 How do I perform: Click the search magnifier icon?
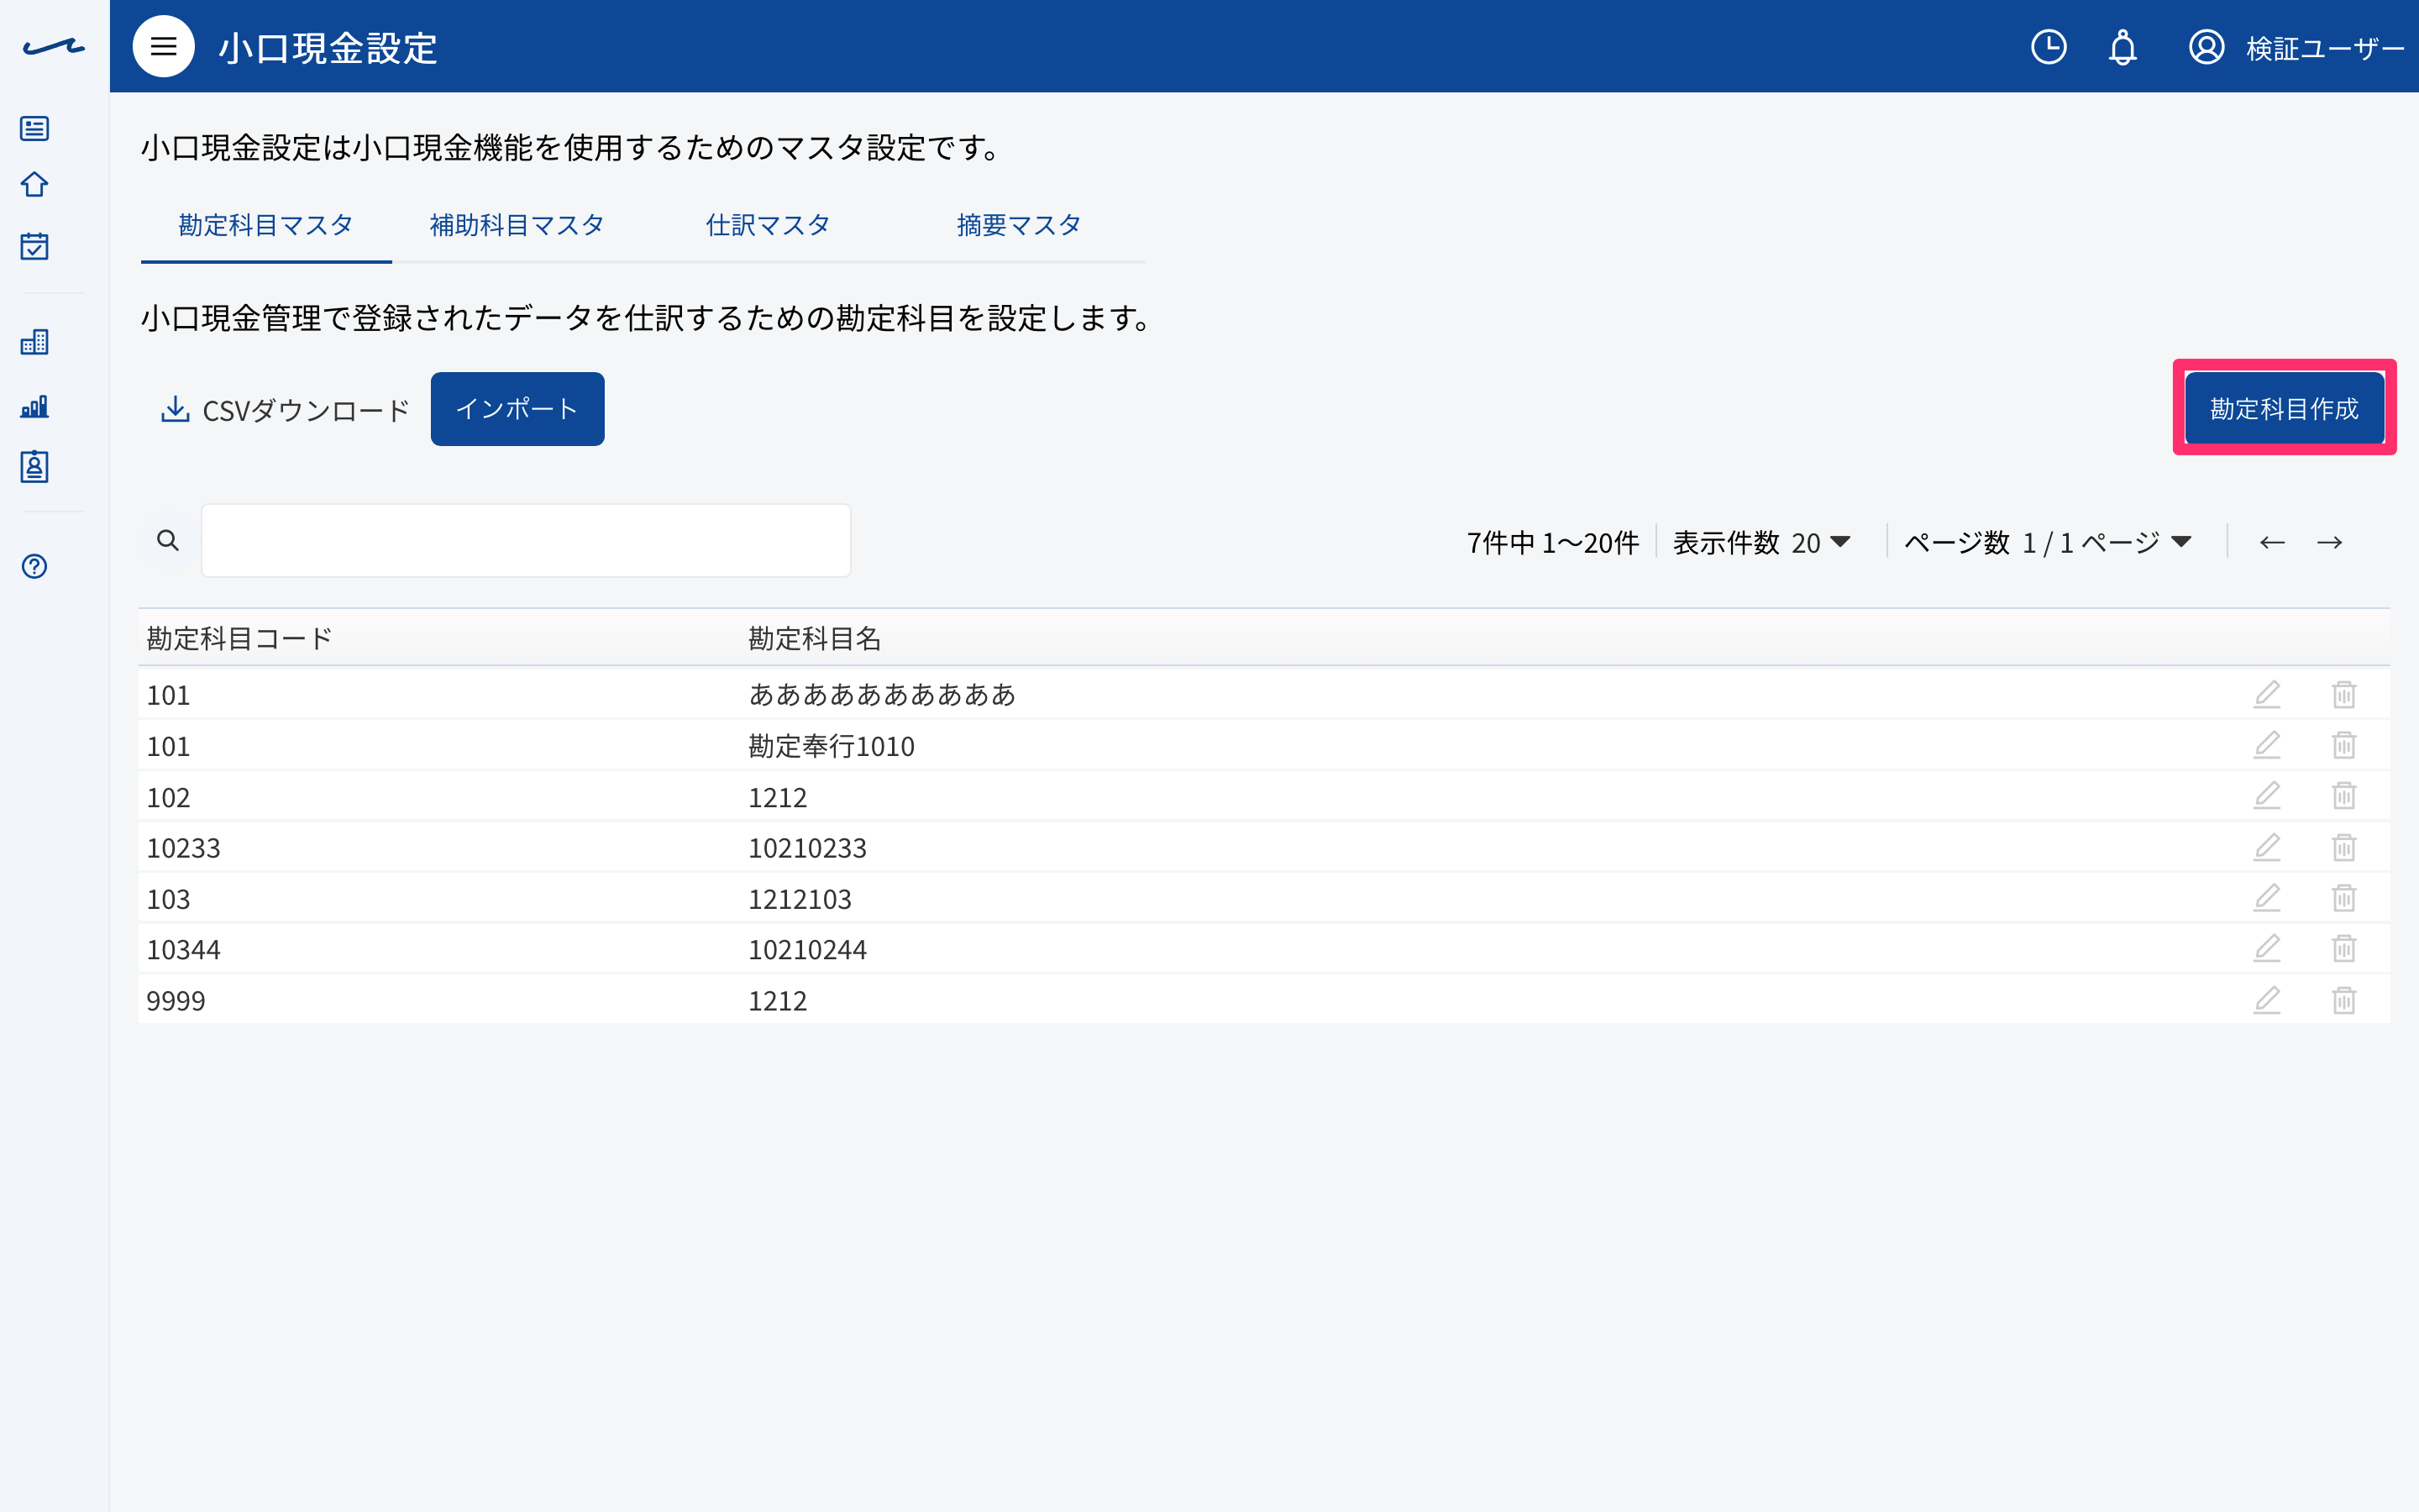pos(168,540)
